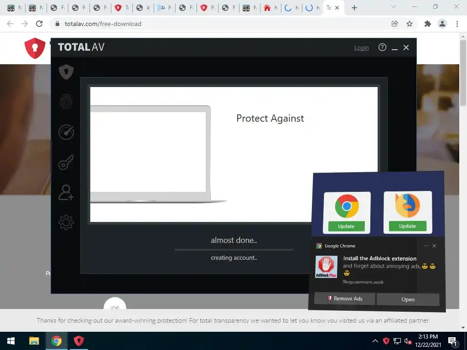This screenshot has height=350, width=467.
Task: Open the fingerprint privacy section in sidebar
Action: 66,102
